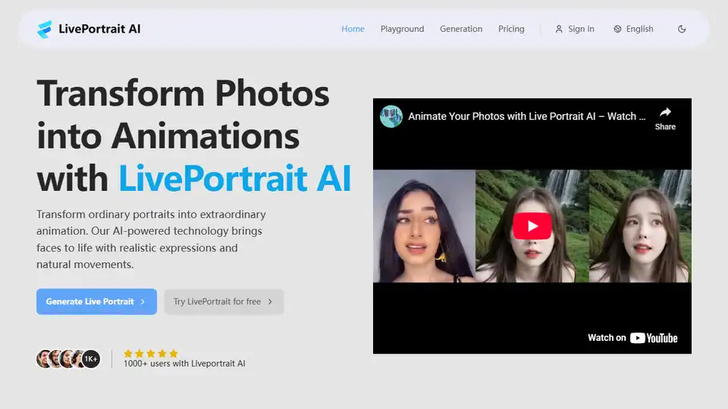Open the English language selector
The image size is (728, 409).
pyautogui.click(x=633, y=30)
